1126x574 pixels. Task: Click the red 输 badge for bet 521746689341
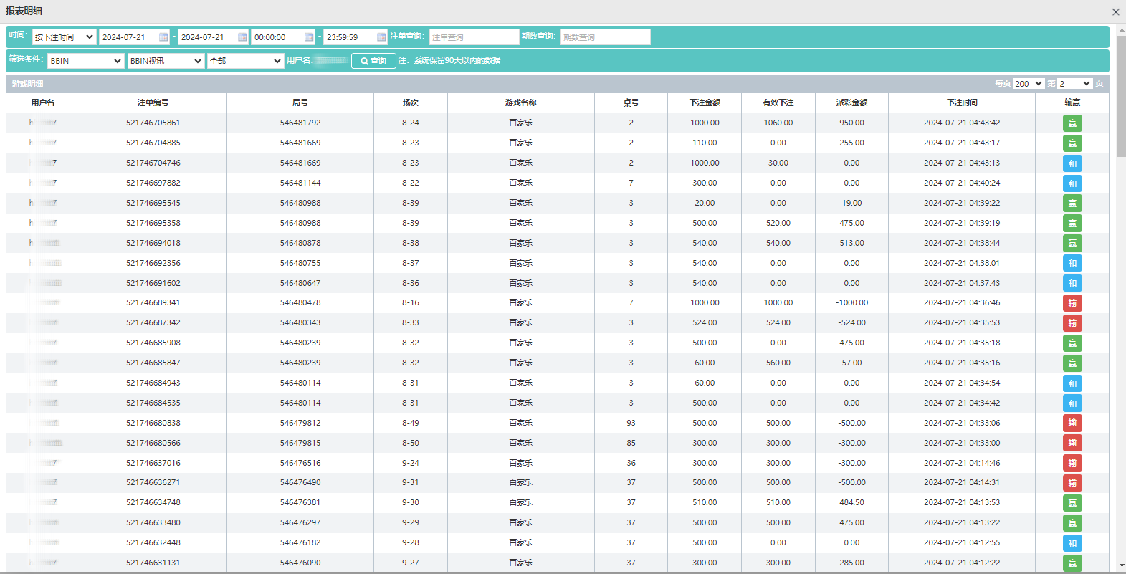[x=1072, y=303]
